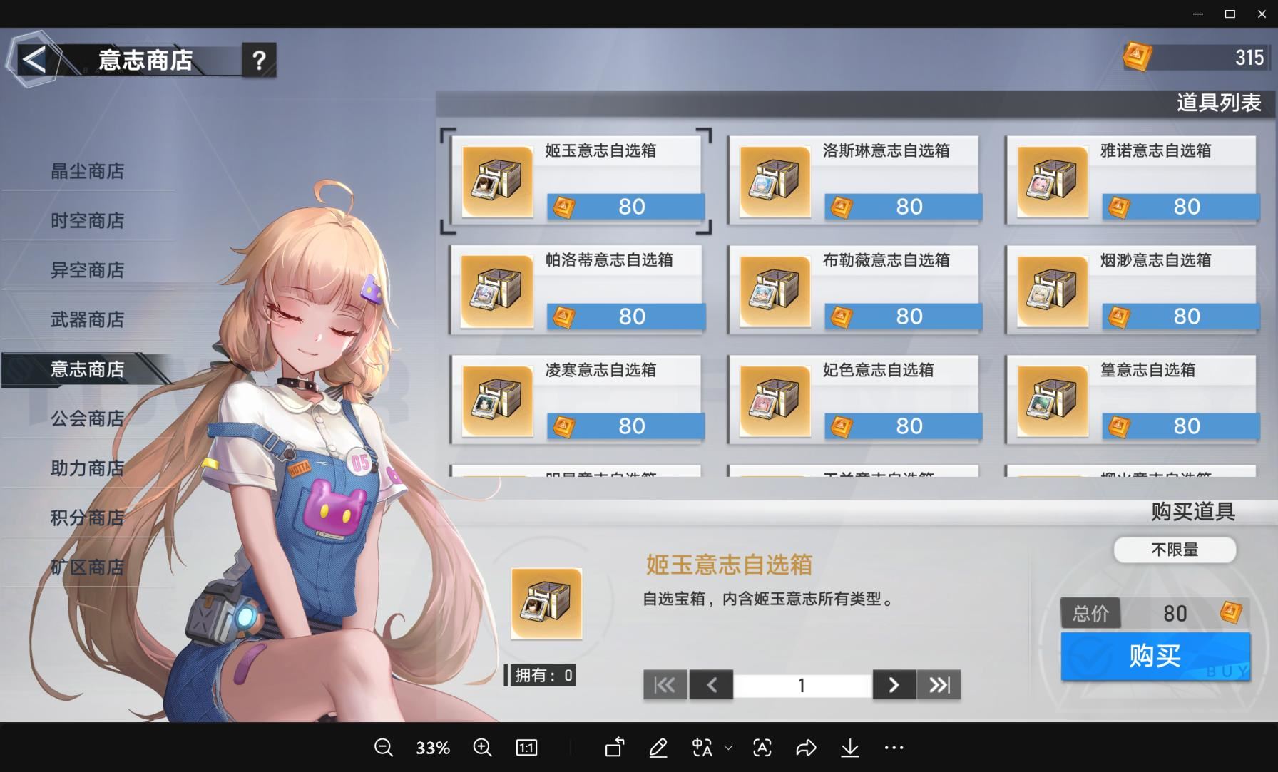Open the three-dots more options menu
The height and width of the screenshot is (772, 1278).
point(894,747)
